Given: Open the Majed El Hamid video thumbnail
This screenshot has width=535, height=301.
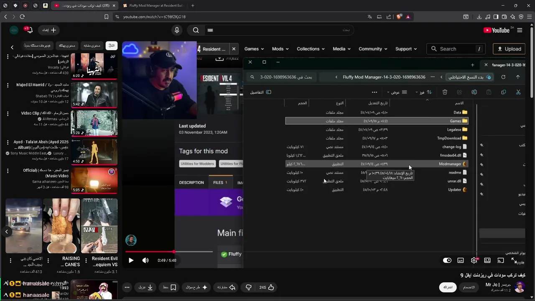Looking at the screenshot, I should point(94,94).
